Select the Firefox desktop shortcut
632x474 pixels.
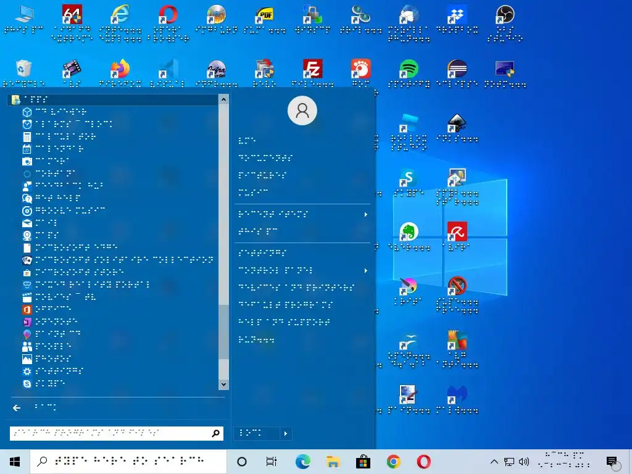pyautogui.click(x=120, y=73)
